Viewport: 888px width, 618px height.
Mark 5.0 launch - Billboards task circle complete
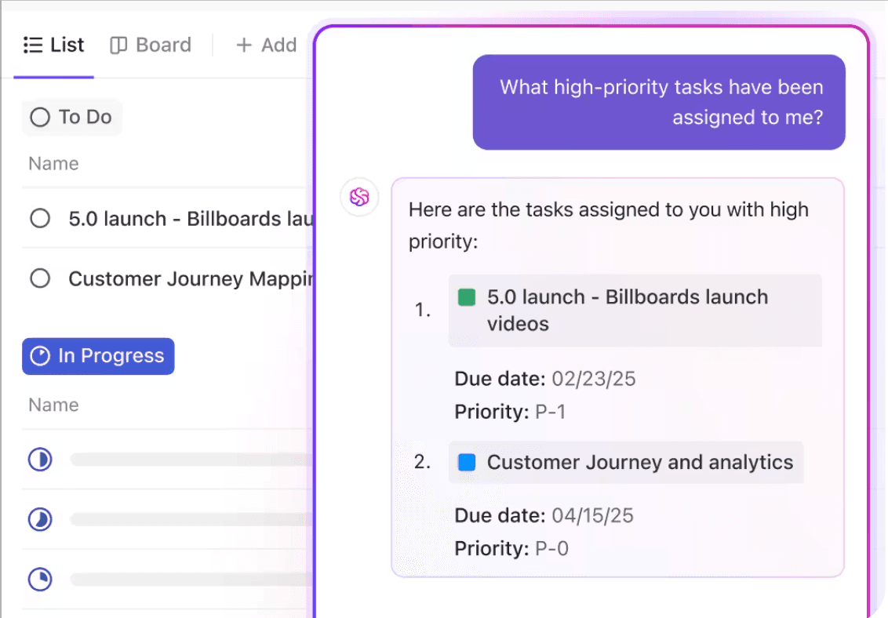(x=40, y=219)
